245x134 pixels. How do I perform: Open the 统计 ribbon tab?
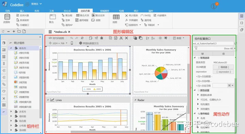tap(136, 11)
